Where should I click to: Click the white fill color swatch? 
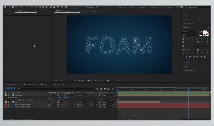[x=205, y=32]
